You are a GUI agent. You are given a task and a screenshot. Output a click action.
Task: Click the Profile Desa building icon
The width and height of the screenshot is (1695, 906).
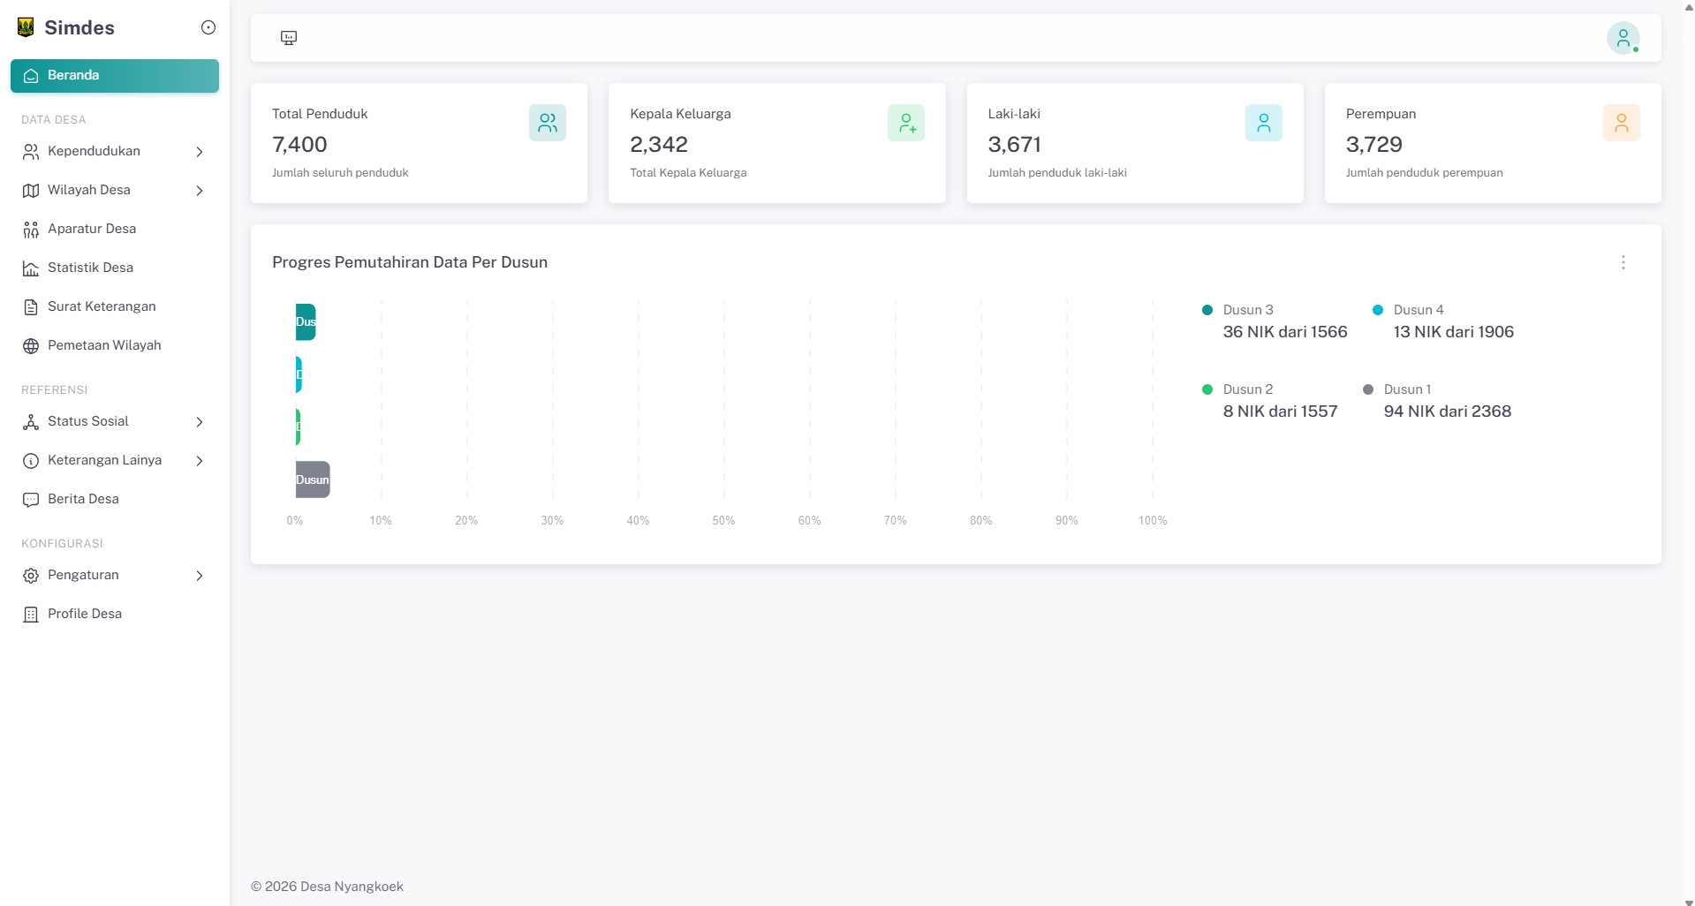click(x=31, y=615)
